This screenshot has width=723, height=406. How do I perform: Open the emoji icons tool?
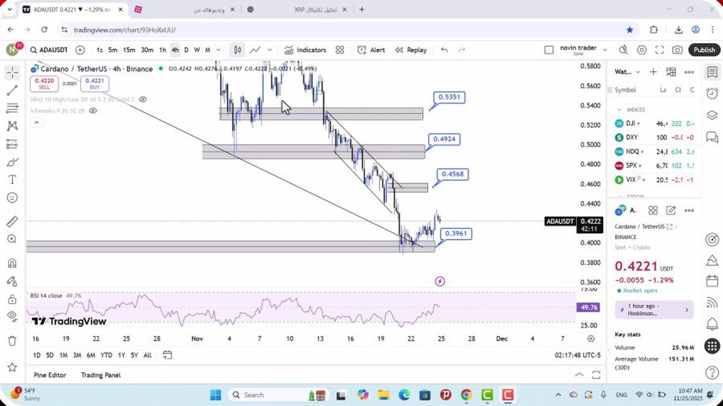12,198
